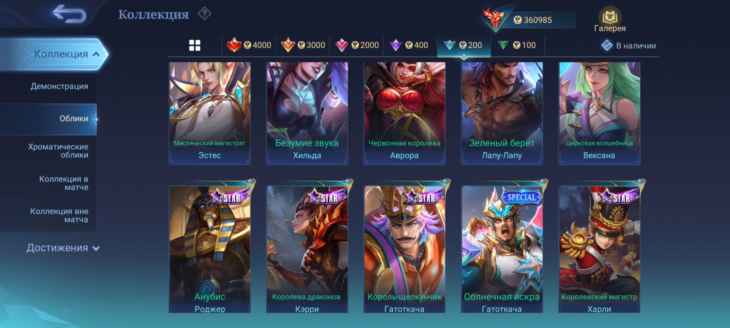Filter by the purple 400 gem tier
730x328 pixels.
[409, 45]
